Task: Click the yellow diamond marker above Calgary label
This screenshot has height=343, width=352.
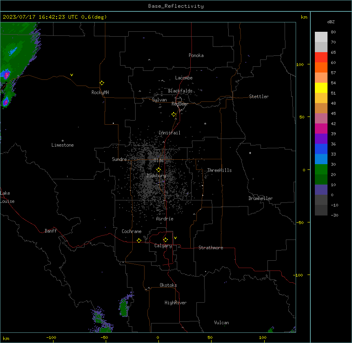Action: (x=165, y=240)
